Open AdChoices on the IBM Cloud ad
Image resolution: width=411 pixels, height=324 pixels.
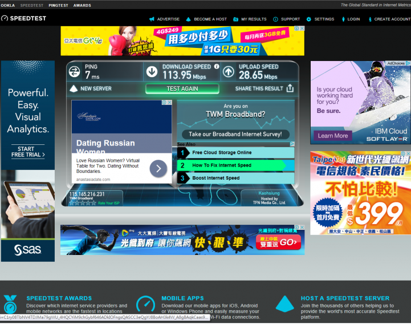point(398,63)
